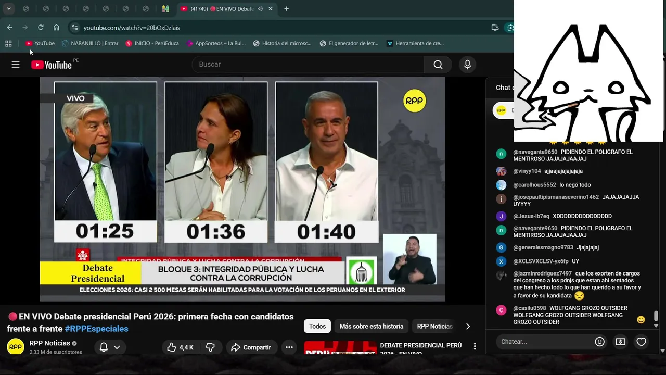Open Super Chat purchase icon
The height and width of the screenshot is (375, 666).
click(620, 342)
